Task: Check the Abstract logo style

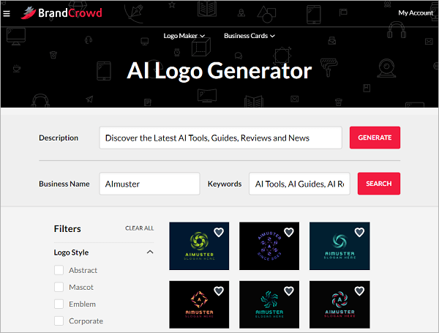Action: point(59,270)
